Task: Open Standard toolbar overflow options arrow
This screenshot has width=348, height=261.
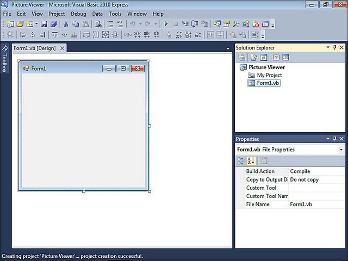Action: point(273,25)
